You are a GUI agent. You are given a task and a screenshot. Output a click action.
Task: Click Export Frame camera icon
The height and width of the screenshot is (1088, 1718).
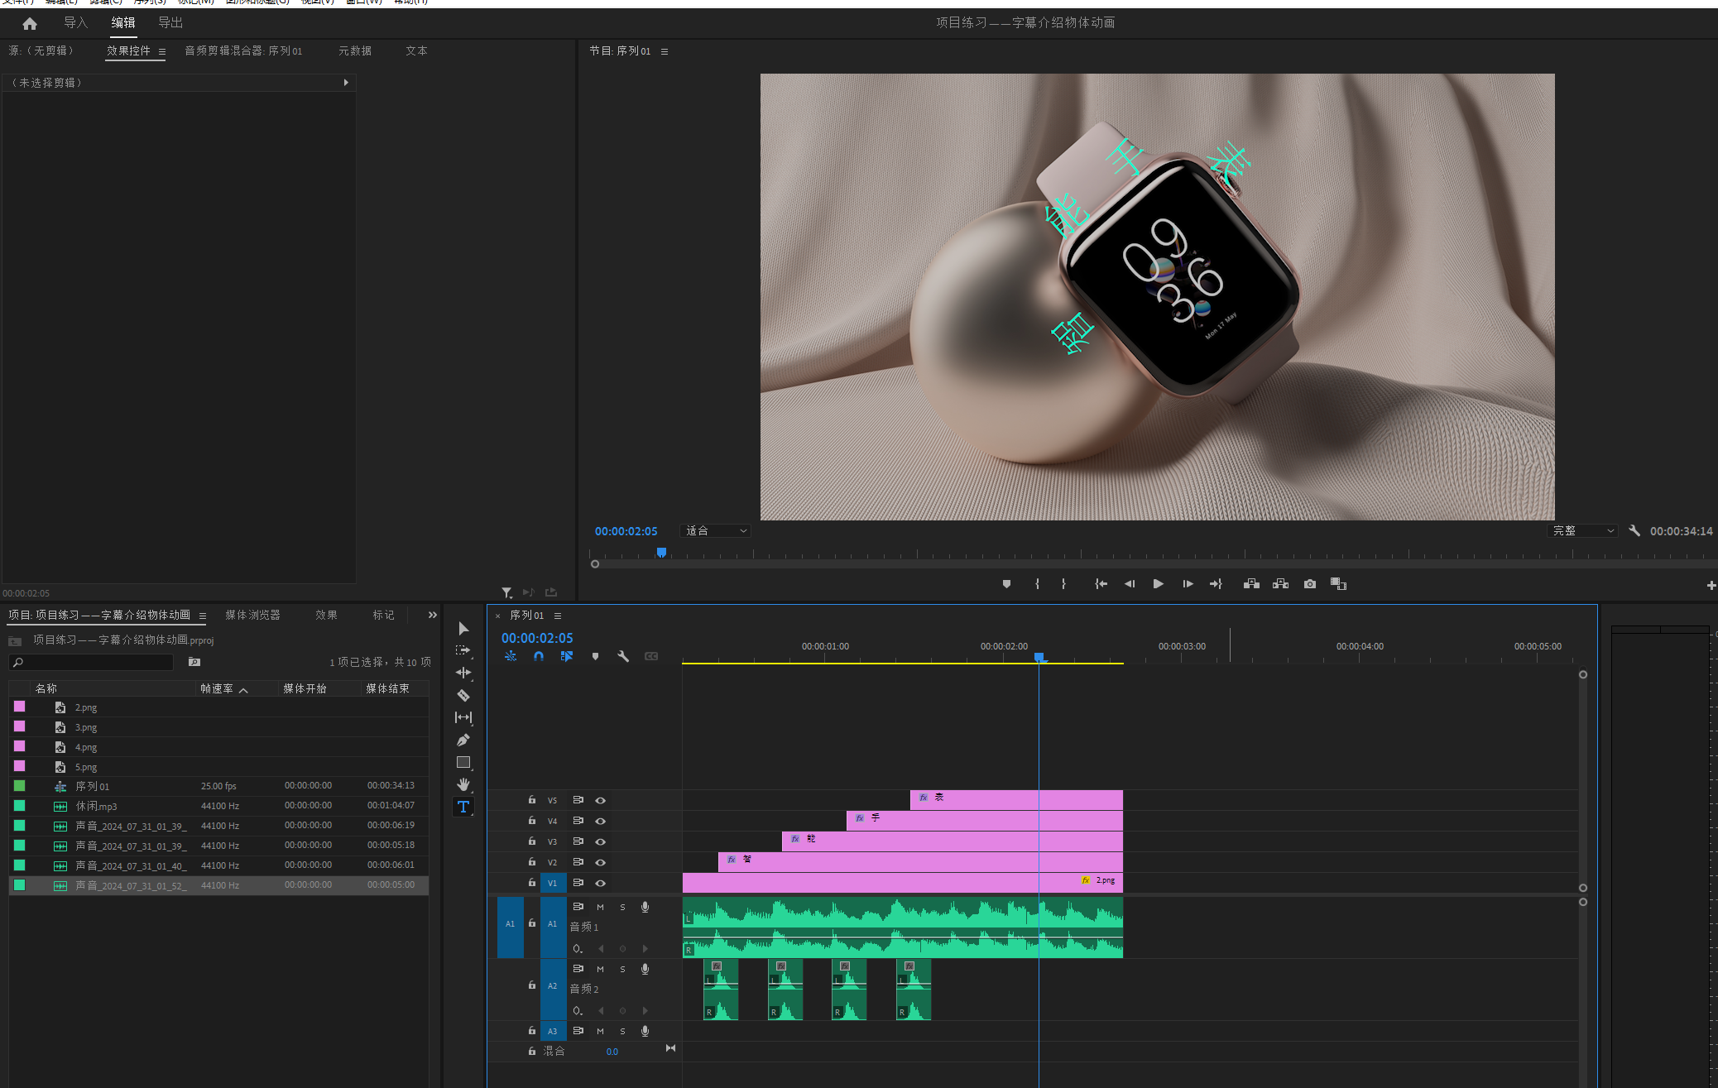coord(1309,584)
